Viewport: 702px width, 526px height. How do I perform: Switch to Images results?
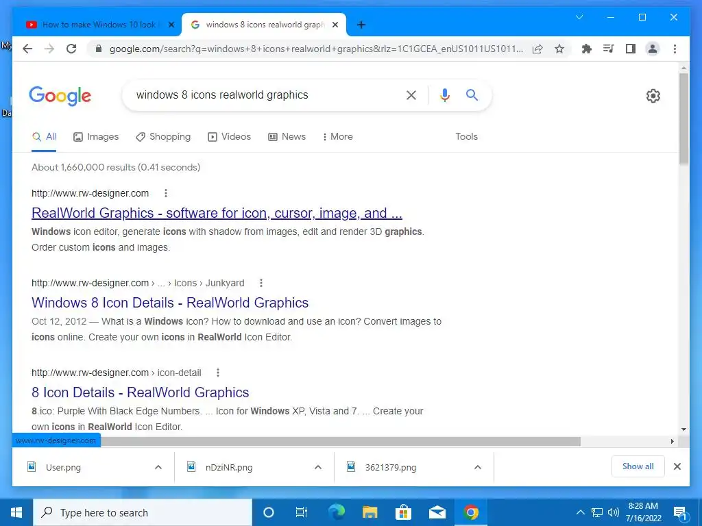[96, 137]
